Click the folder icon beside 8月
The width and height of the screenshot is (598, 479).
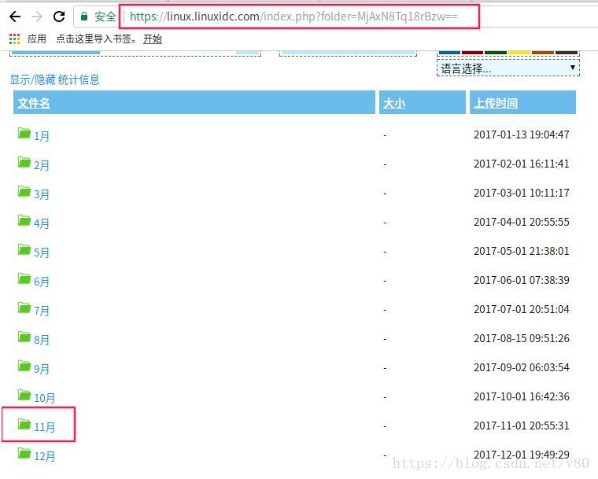24,337
